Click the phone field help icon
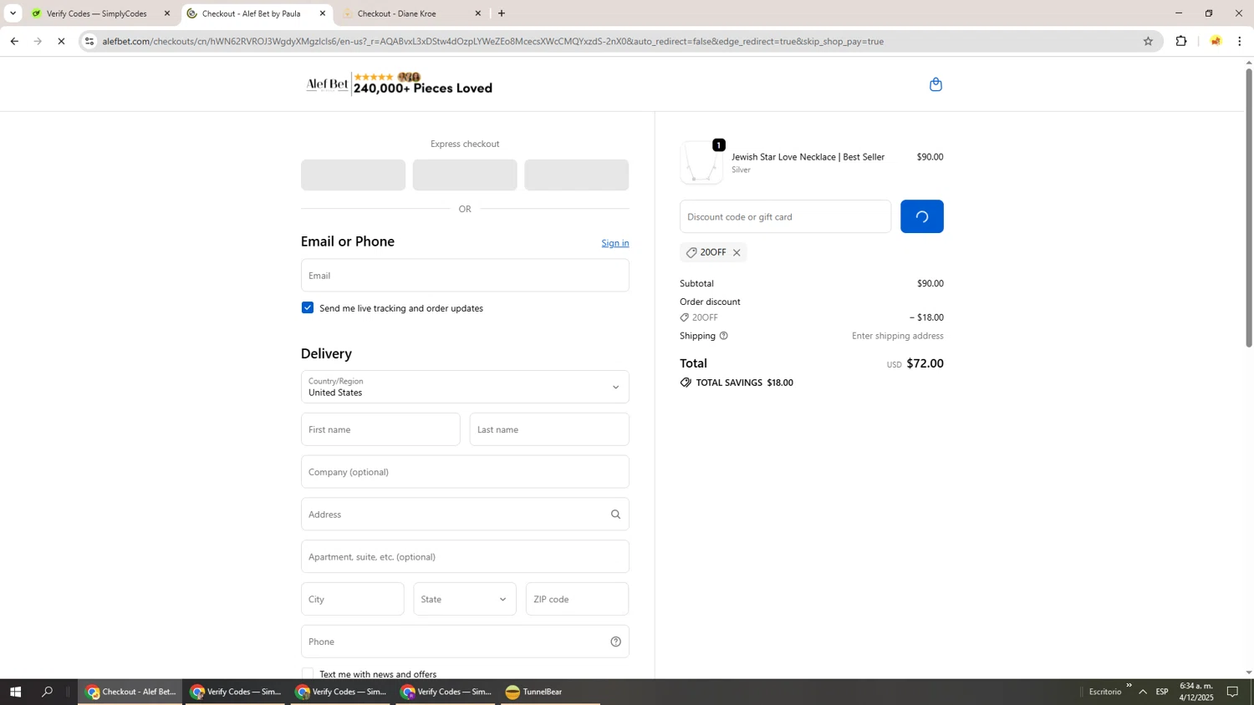Image resolution: width=1254 pixels, height=705 pixels. coord(615,642)
